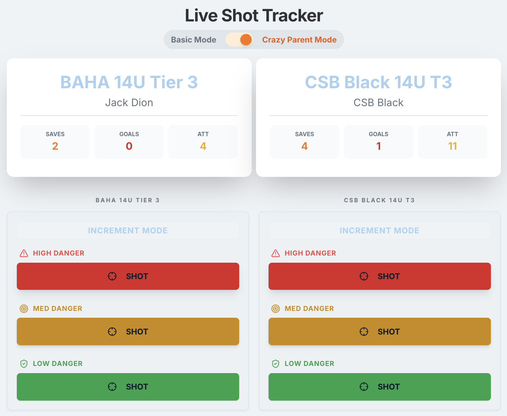Viewport: 507px width, 416px height.
Task: Open Increment Mode selector for CSB Black 14U T3
Action: click(x=379, y=230)
